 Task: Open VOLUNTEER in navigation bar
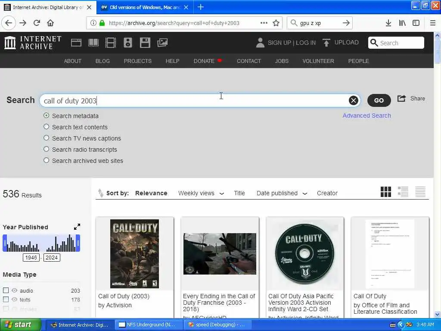(x=318, y=61)
